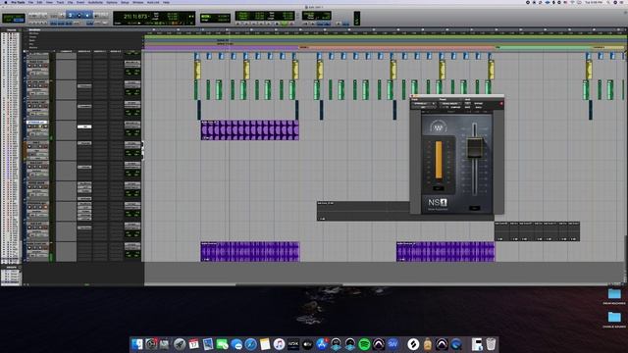
Task: Click the NS1 noise suppression fader handle
Action: [x=475, y=148]
